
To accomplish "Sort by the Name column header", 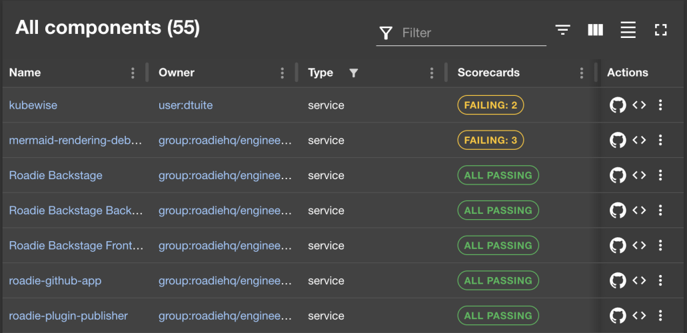I will (25, 73).
